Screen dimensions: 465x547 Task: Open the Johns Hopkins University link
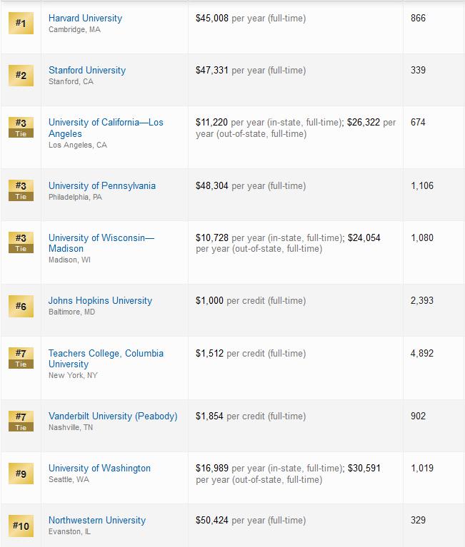(x=100, y=301)
